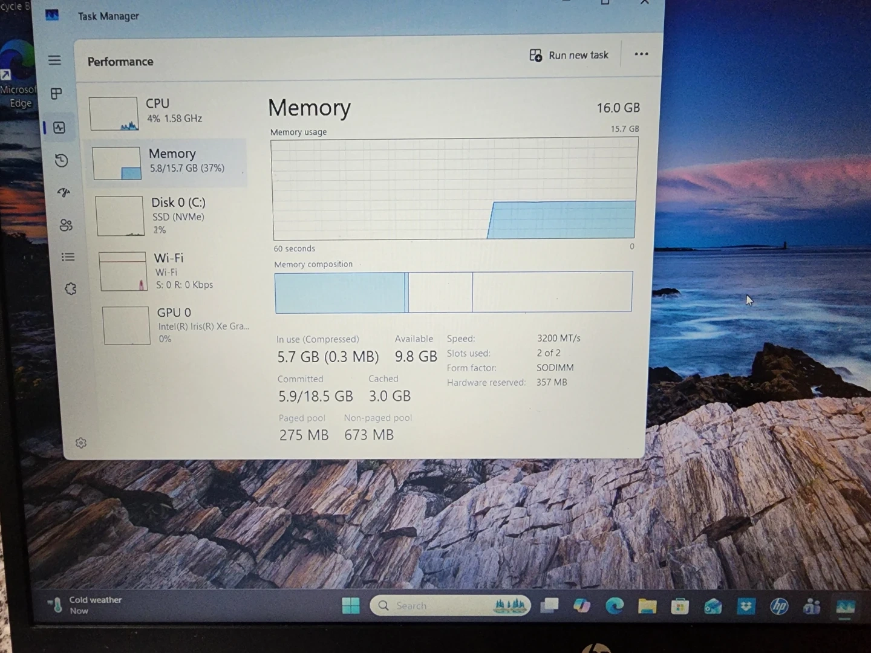View GPU 0 Intel Iris Xe performance
This screenshot has height=653, width=871.
point(175,325)
